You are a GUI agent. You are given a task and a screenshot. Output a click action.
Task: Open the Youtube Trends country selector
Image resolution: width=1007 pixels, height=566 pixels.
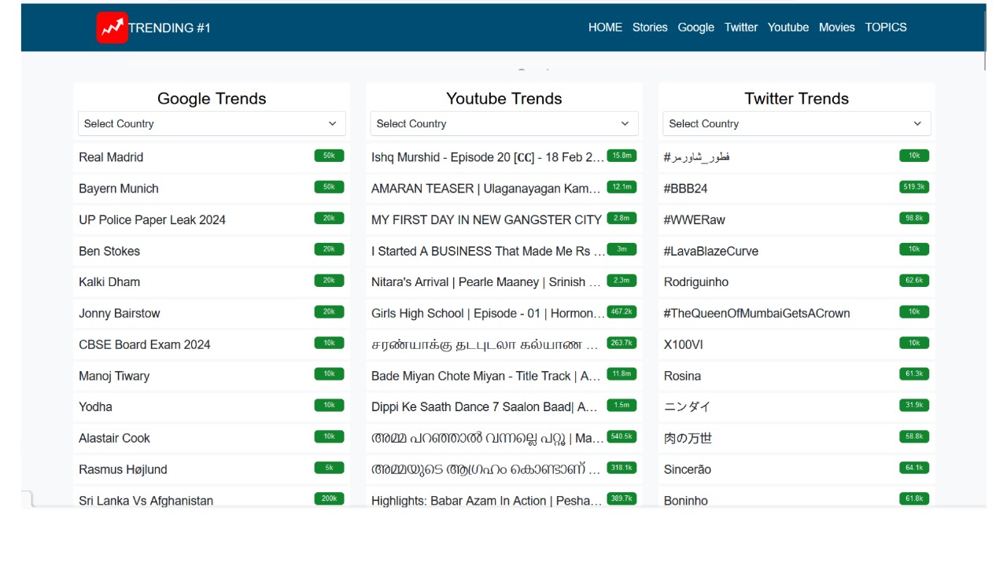[503, 123]
